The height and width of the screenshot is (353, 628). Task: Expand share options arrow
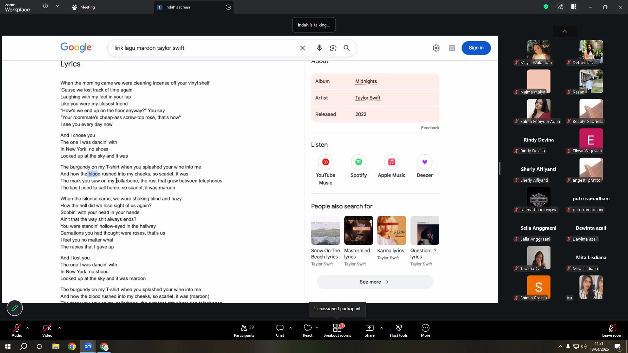(x=382, y=328)
